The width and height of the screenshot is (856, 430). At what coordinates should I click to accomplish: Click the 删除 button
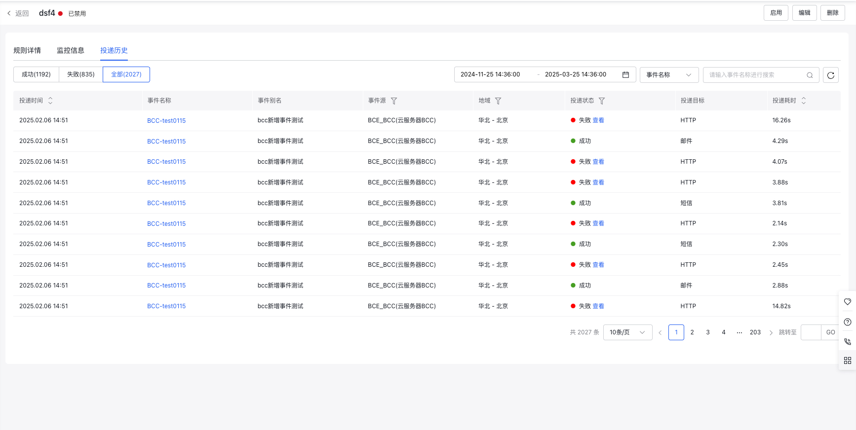pos(833,13)
